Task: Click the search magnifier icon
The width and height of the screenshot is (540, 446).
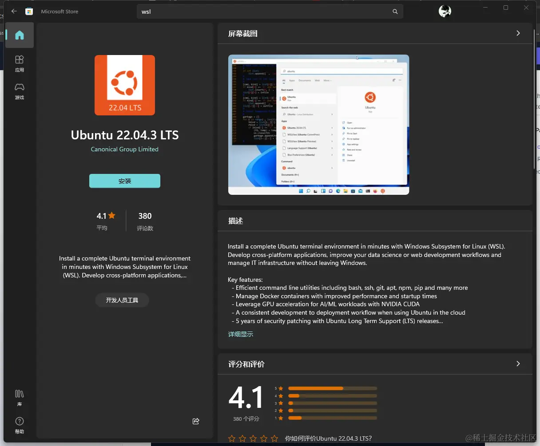Action: pyautogui.click(x=395, y=12)
